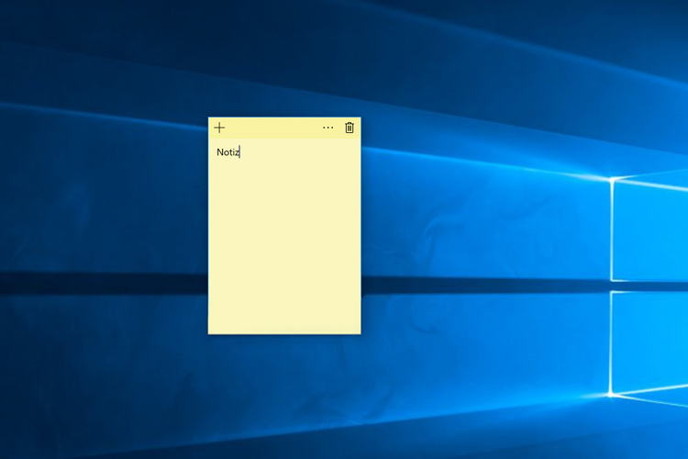The height and width of the screenshot is (459, 688).
Task: Place cursor right after the "z" of Notiz
Action: coord(239,152)
